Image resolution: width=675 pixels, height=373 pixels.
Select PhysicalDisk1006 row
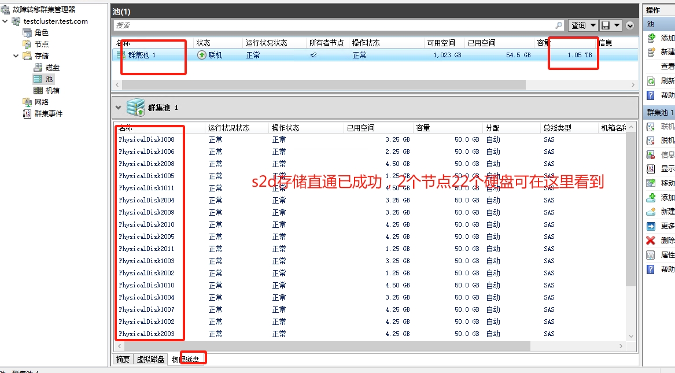click(370, 152)
